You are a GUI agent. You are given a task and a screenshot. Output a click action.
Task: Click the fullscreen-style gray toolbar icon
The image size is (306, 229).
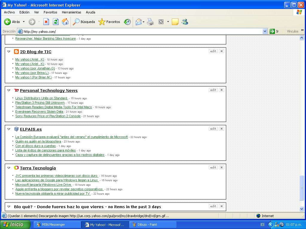[x=161, y=22]
